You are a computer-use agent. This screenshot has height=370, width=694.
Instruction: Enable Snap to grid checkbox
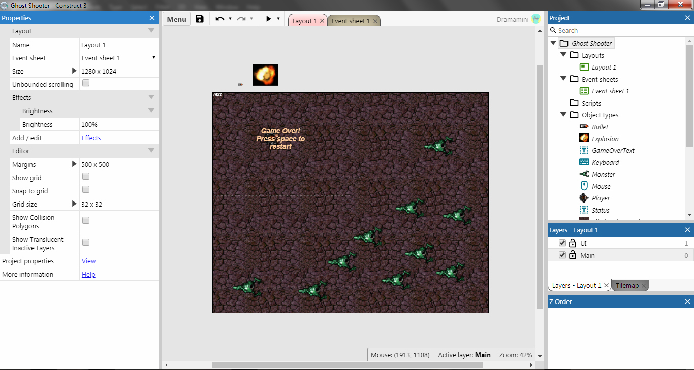[x=86, y=189]
